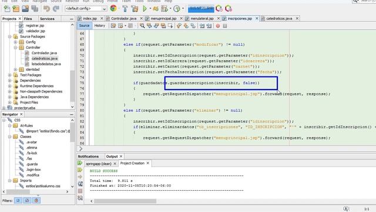Click the Profile Project clock icon
The image size is (376, 212).
coord(177,9)
